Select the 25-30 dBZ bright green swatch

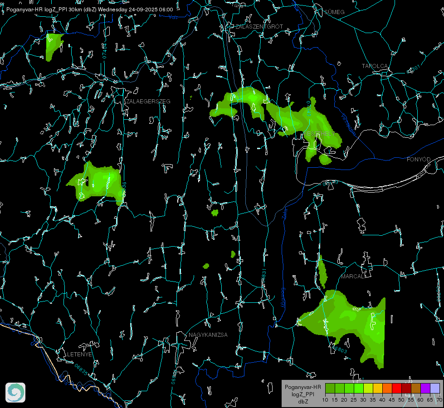(x=359, y=388)
